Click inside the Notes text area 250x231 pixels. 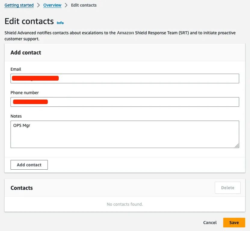125,134
